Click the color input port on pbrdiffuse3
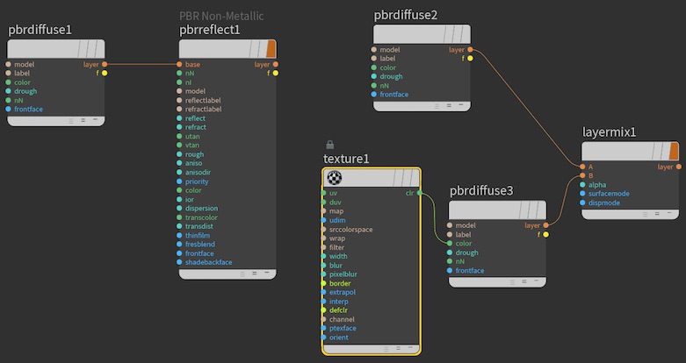 pyautogui.click(x=450, y=244)
